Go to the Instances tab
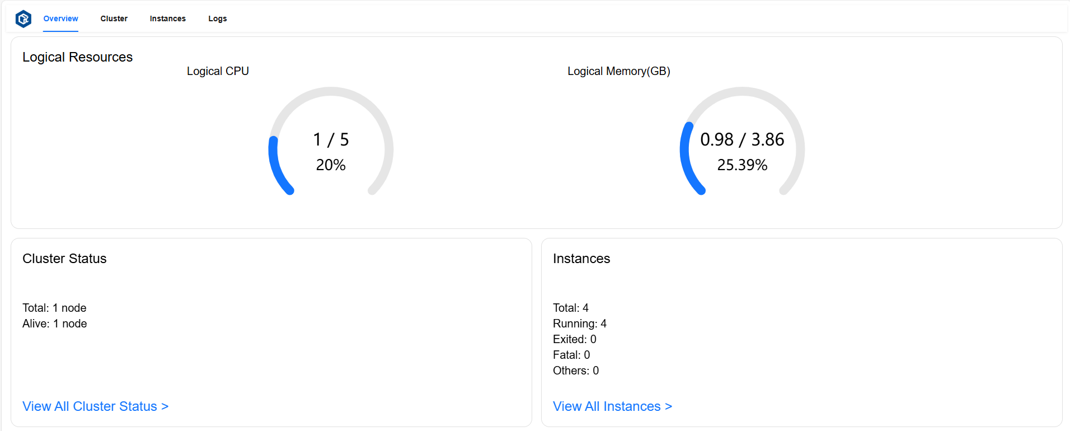This screenshot has height=431, width=1070. (x=167, y=18)
